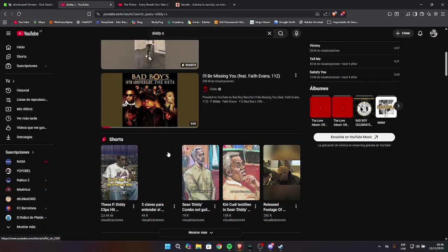448x252 pixels.
Task: Open YouTube notifications bell
Action: (x=420, y=33)
